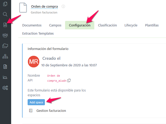Open the Extraction Templates tab

38,34
